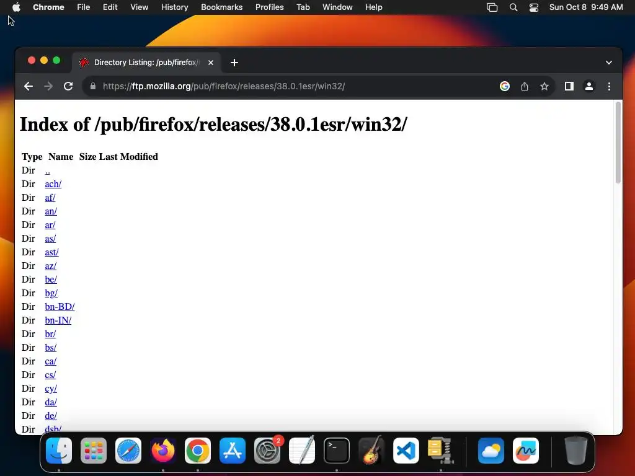Image resolution: width=635 pixels, height=476 pixels.
Task: Open the Chrome app menu
Action: click(48, 7)
